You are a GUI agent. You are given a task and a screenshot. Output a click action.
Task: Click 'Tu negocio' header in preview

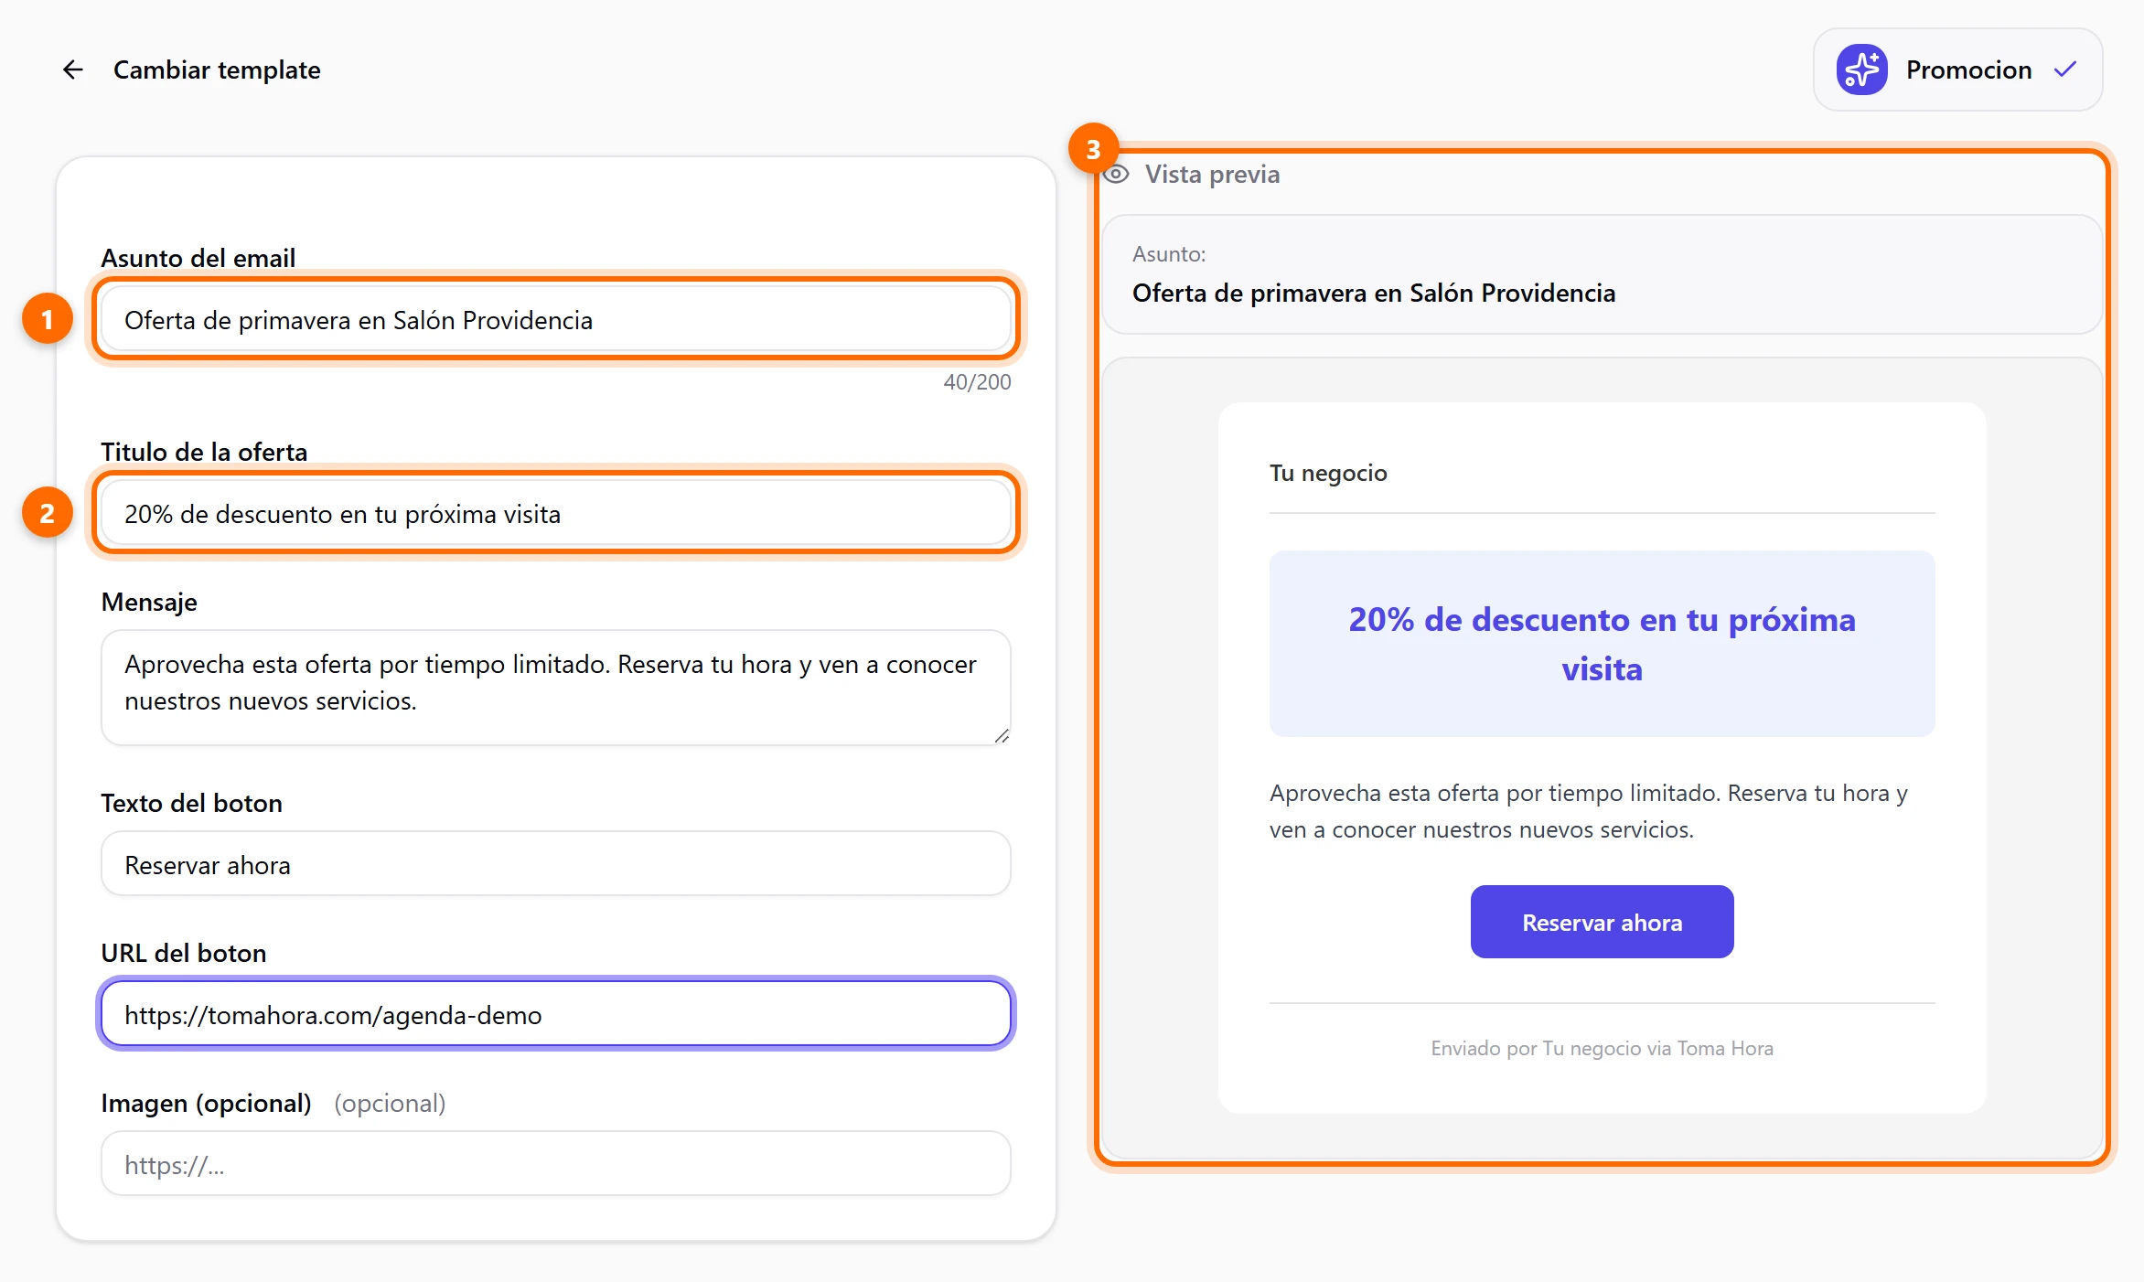coord(1328,473)
